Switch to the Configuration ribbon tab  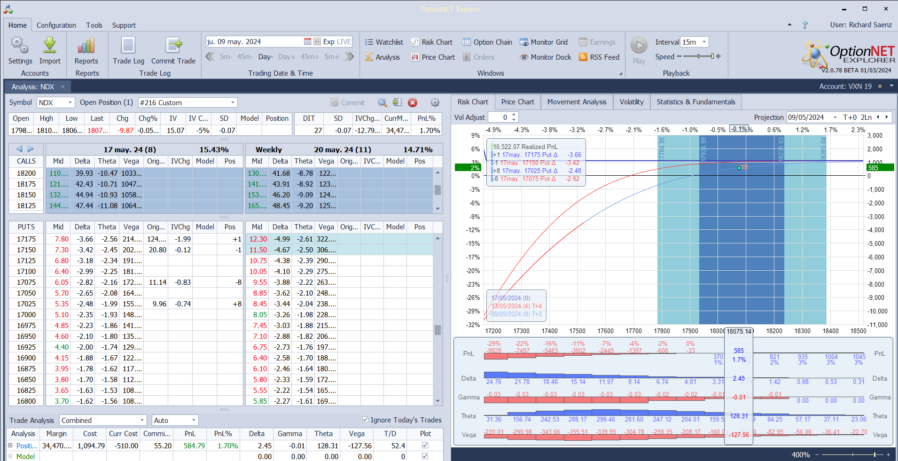(x=56, y=25)
